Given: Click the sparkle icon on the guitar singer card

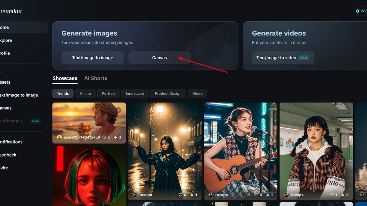Looking at the screenshot, I should (x=268, y=195).
